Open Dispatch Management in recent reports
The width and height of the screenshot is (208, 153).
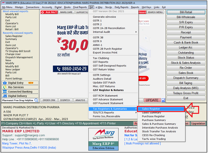pos(19,57)
